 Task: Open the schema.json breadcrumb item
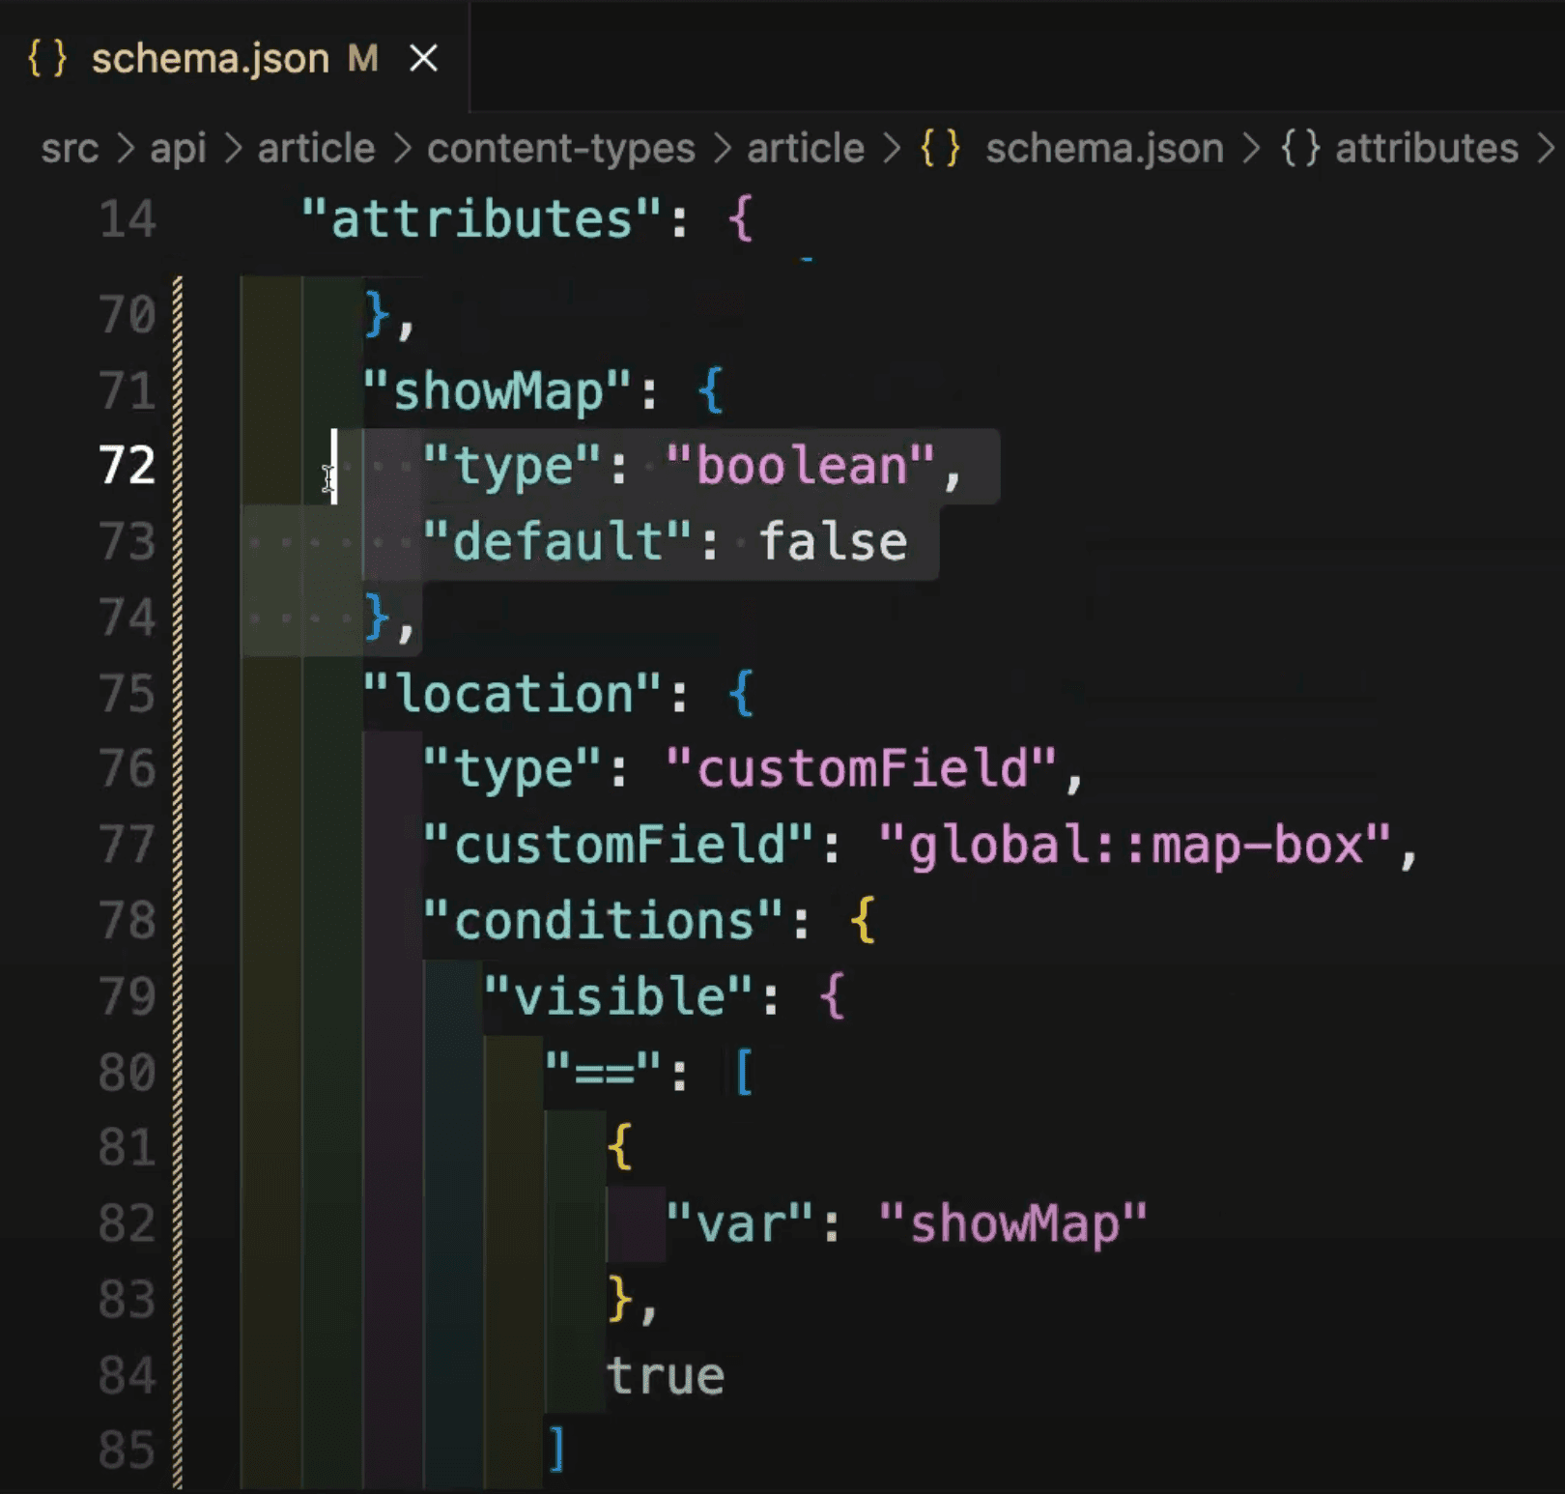(1104, 149)
